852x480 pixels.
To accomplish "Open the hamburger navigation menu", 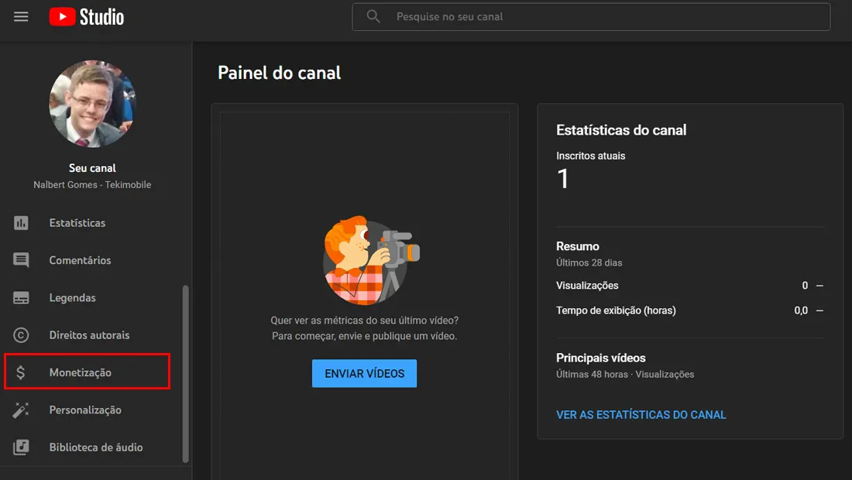I will coord(21,17).
